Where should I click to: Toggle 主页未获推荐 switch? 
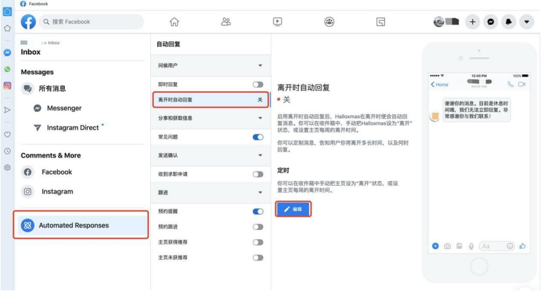pyautogui.click(x=258, y=257)
